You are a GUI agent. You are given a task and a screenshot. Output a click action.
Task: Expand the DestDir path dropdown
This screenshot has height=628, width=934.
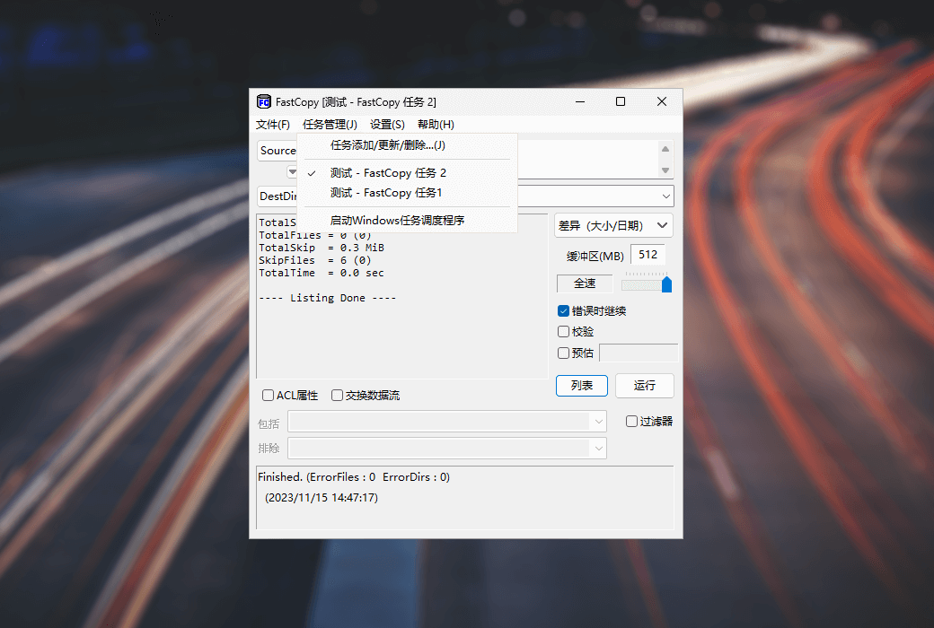pyautogui.click(x=665, y=196)
